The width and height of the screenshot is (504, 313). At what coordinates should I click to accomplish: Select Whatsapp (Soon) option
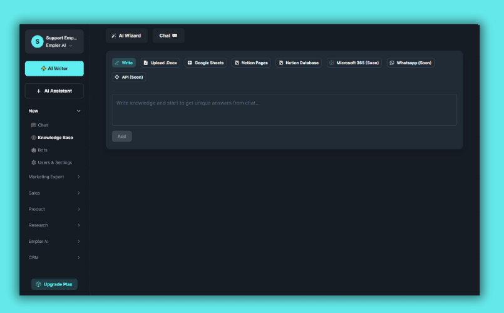[x=411, y=63]
